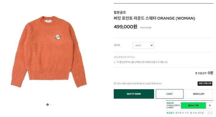Screen dimensions: 216x117
Task: Click the option notice exclamation icon
Action: 115,62
